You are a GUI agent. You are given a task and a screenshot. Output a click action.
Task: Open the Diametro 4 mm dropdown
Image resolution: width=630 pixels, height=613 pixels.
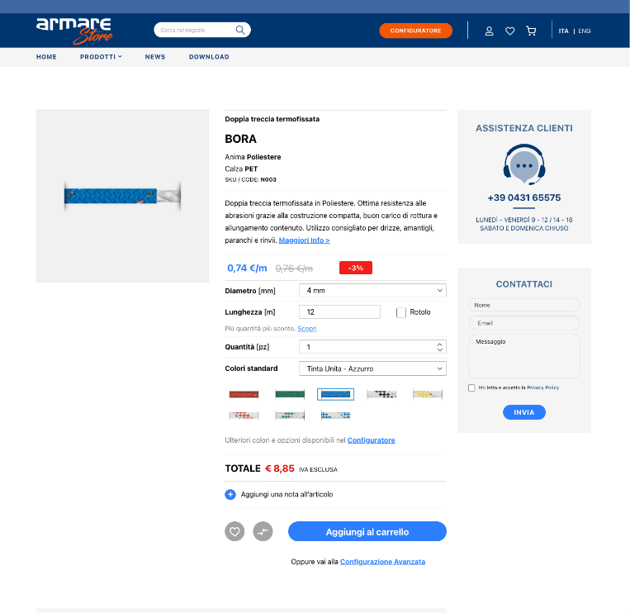click(372, 290)
